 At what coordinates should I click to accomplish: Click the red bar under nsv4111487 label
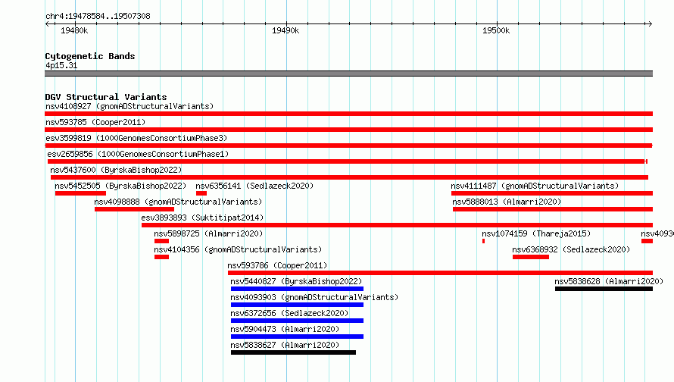pos(552,193)
